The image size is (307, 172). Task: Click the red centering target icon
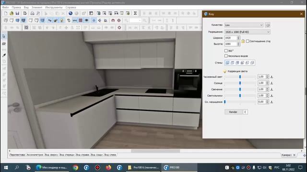[x=119, y=21]
